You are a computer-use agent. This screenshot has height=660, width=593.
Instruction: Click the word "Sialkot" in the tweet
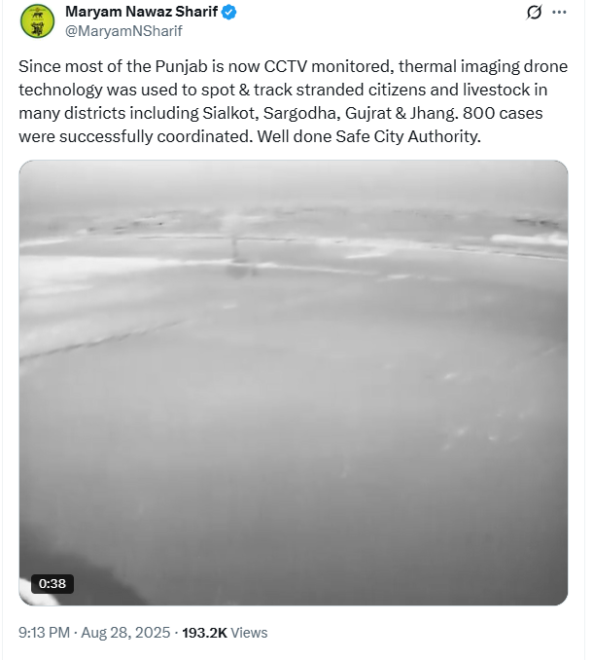pyautogui.click(x=230, y=113)
